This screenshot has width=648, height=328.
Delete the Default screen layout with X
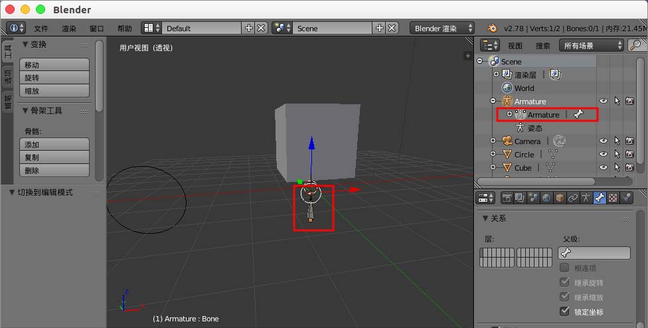pos(261,28)
